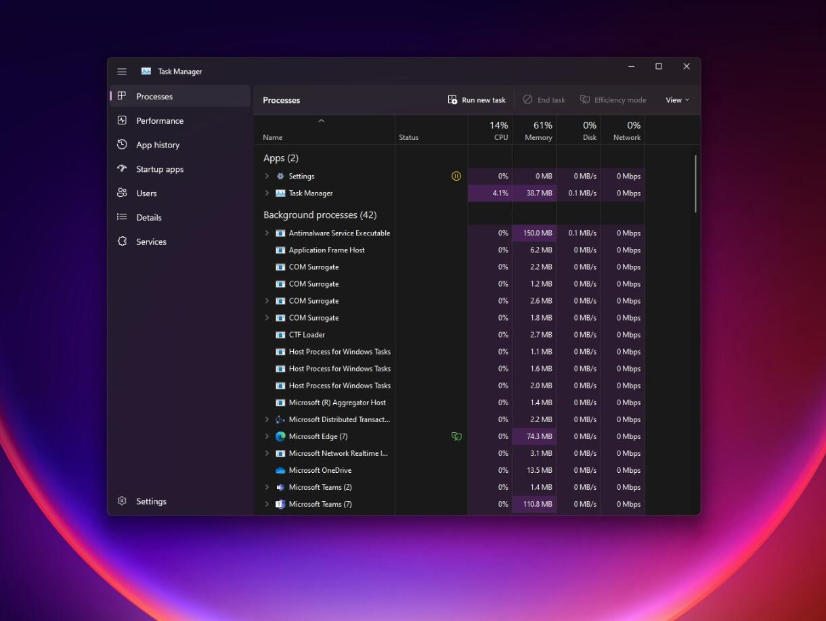Click the Settings app gear icon in list

(x=280, y=176)
